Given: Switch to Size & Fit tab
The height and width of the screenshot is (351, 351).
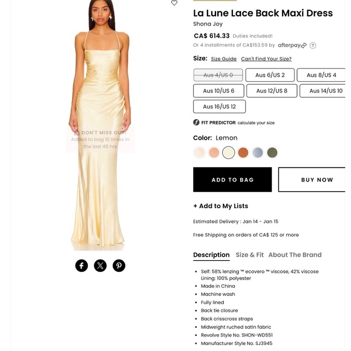Looking at the screenshot, I should click(249, 255).
